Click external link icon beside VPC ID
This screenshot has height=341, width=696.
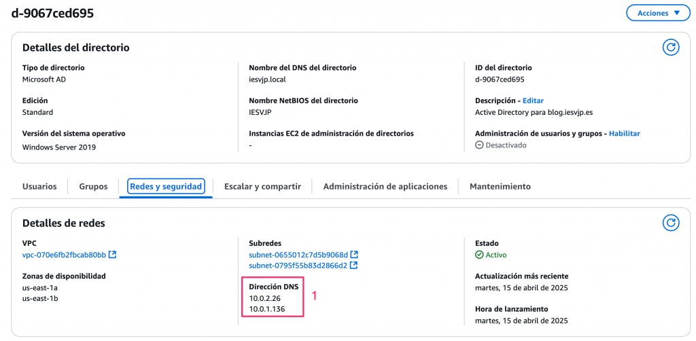[x=113, y=255]
